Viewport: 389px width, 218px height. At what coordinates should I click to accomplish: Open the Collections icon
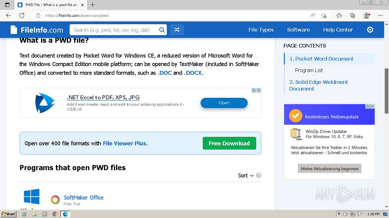(353, 15)
